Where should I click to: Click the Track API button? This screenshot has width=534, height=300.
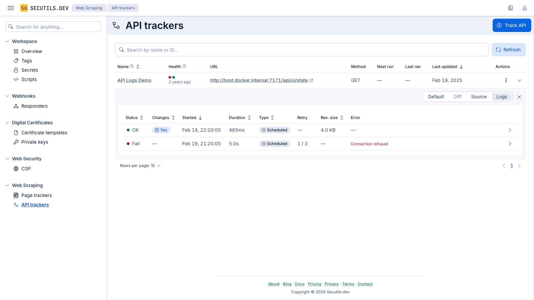(x=512, y=25)
